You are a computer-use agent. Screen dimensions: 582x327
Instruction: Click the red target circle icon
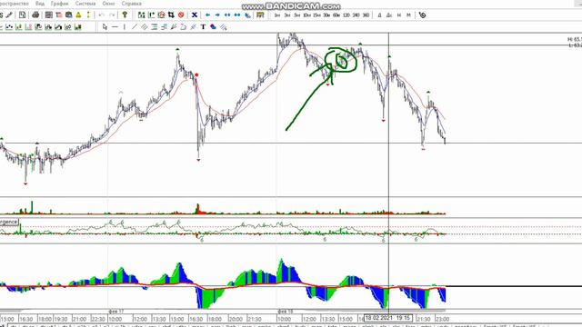pos(161,15)
